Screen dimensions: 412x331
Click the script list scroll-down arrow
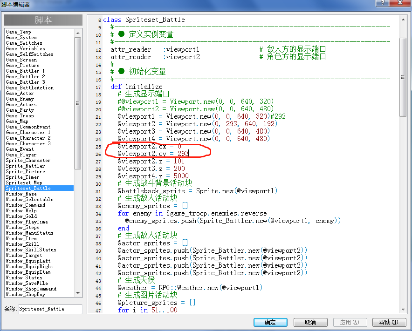[x=78, y=293]
